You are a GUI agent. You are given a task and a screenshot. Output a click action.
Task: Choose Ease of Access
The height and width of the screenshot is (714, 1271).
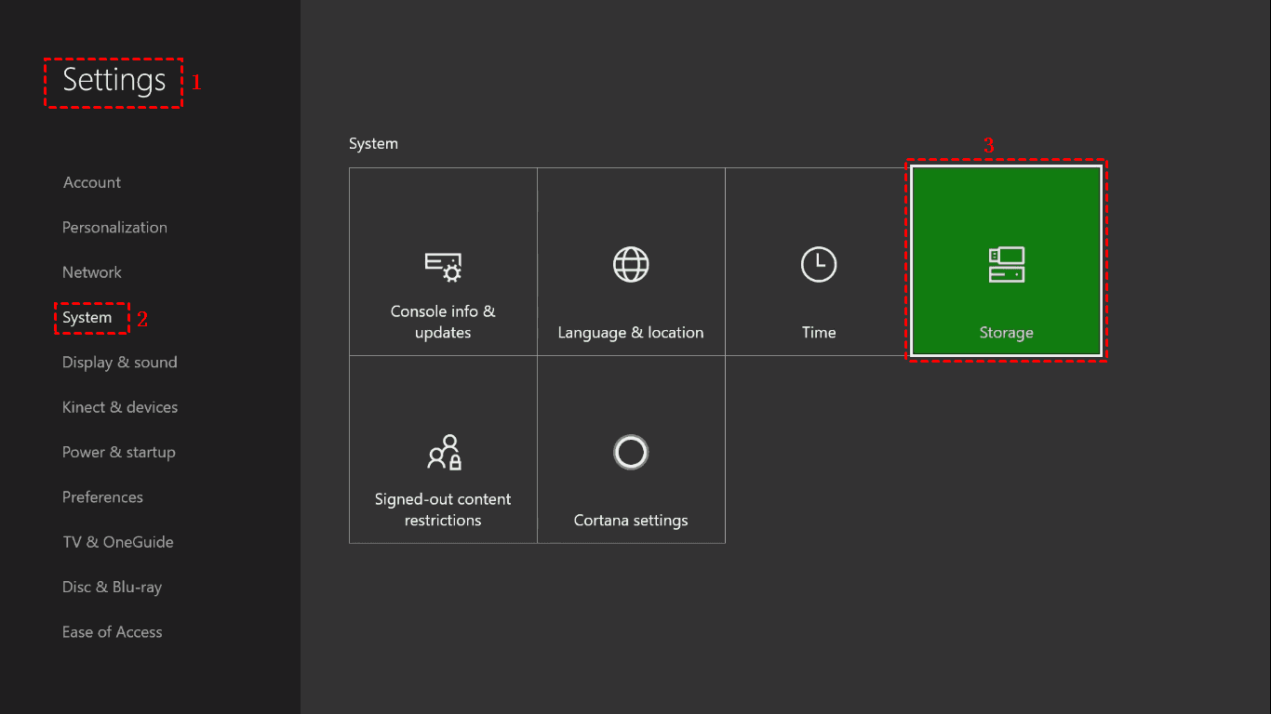[x=112, y=631]
